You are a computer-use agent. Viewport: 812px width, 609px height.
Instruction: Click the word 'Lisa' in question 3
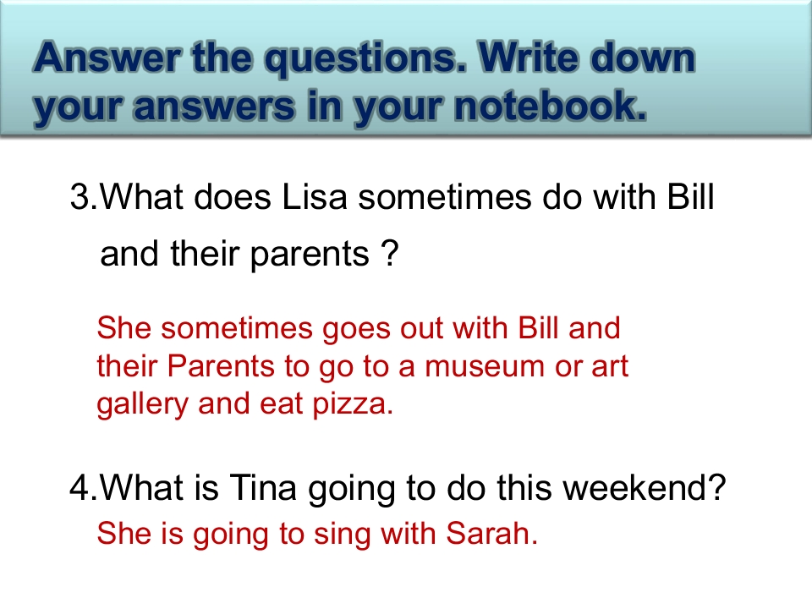pyautogui.click(x=314, y=197)
